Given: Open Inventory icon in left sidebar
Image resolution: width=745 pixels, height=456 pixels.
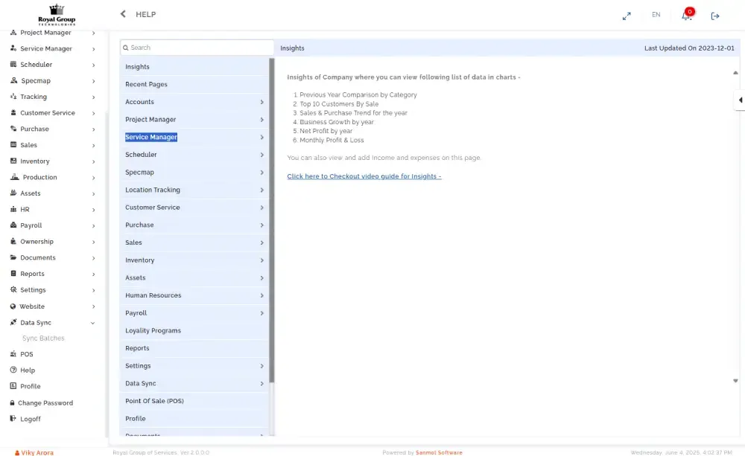Looking at the screenshot, I should (13, 161).
